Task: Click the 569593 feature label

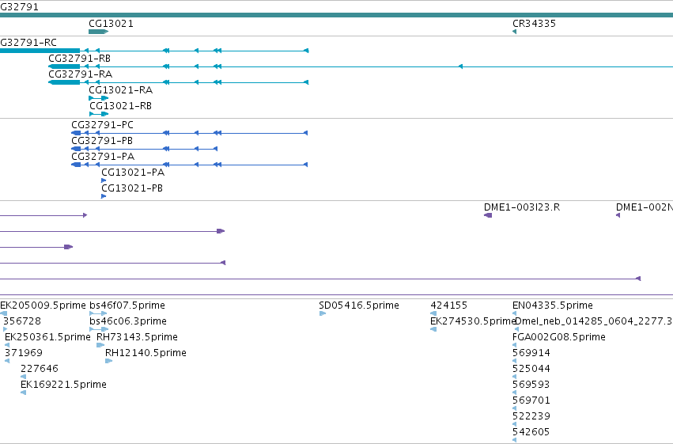Action: point(531,385)
